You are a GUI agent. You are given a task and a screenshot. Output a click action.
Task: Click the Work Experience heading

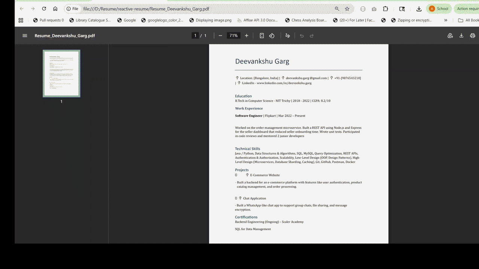tap(249, 108)
